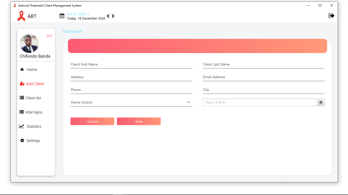Select the Home navigation icon

(22, 69)
